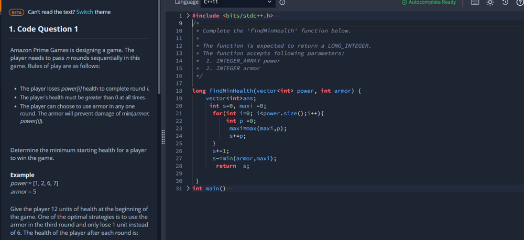The width and height of the screenshot is (524, 240).
Task: Click the bullet 'health must be greater than 0'
Action: point(83,97)
